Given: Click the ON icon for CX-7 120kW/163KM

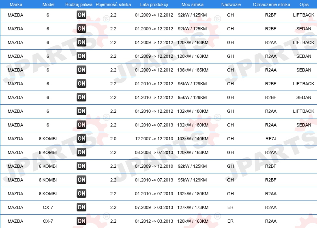Looking at the screenshot, I should [x=81, y=221].
